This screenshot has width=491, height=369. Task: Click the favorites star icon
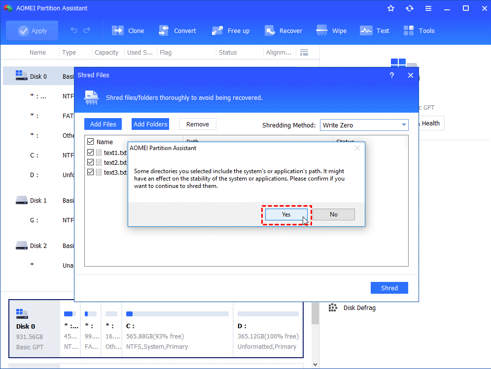[x=391, y=8]
